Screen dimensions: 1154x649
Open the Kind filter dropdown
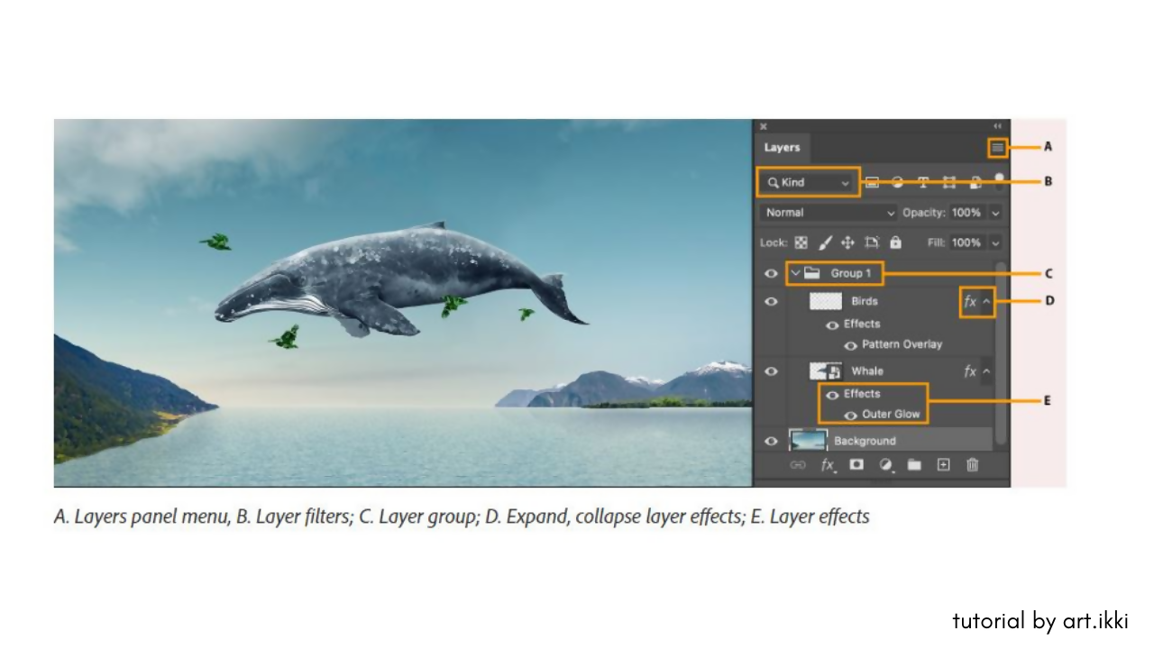click(x=809, y=182)
